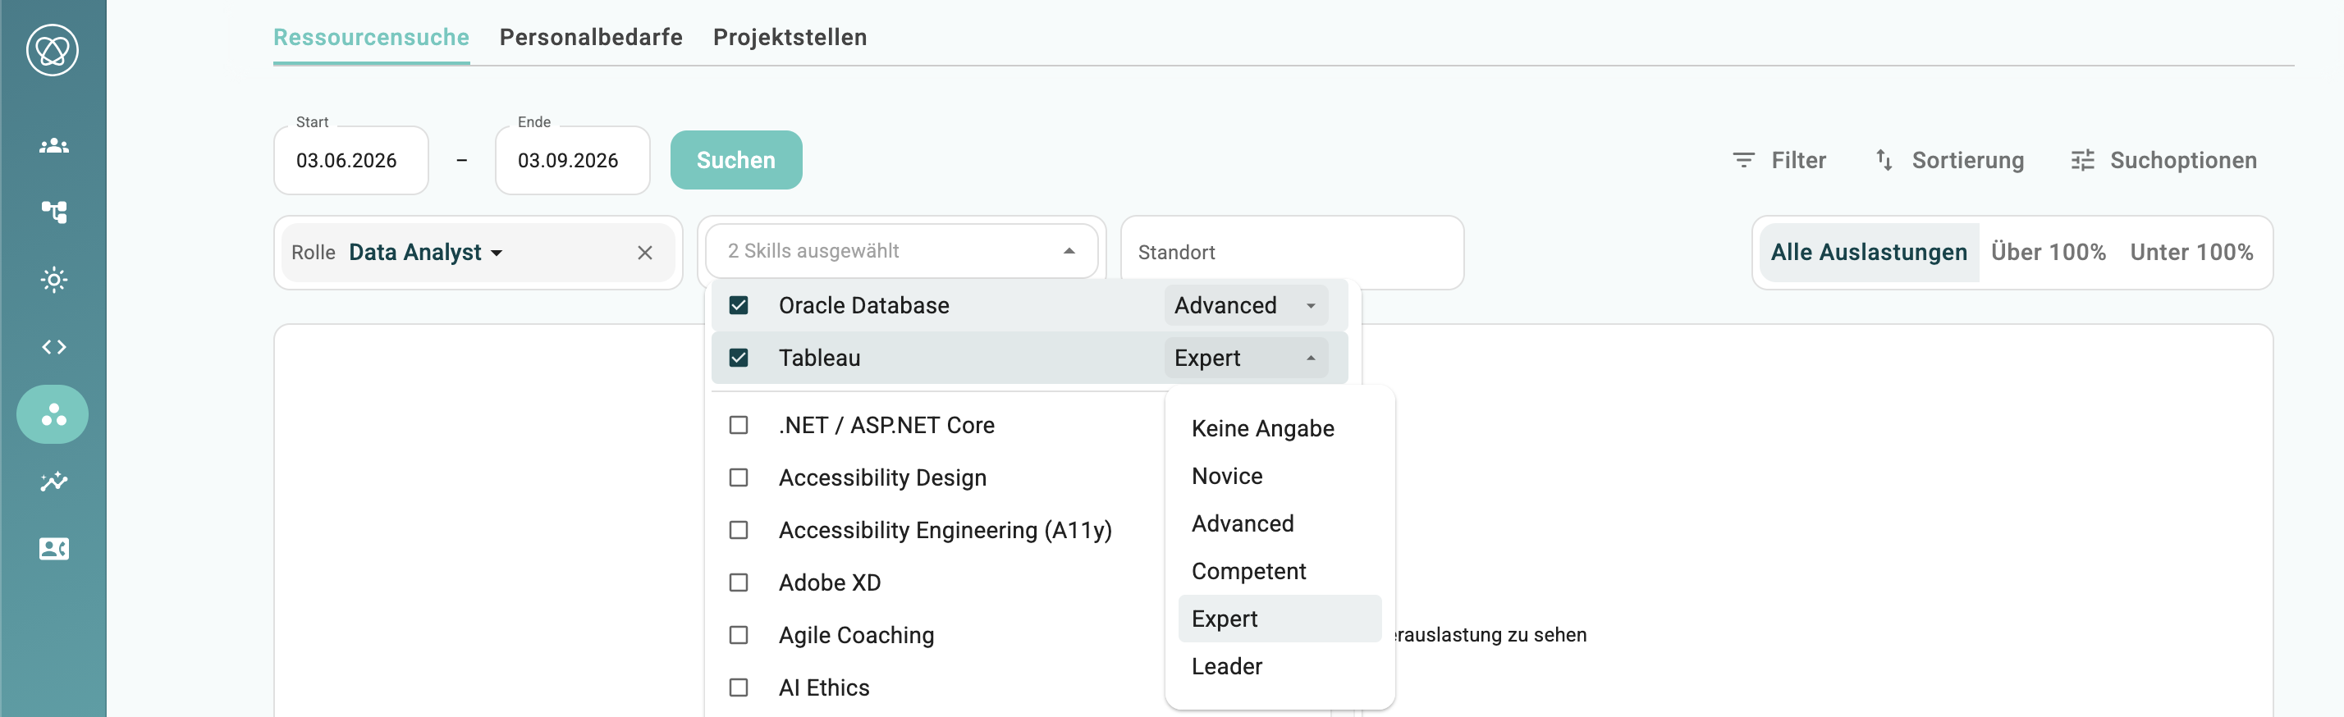Check the Accessibility Design skill
Screen dimensions: 2344x717
[739, 477]
